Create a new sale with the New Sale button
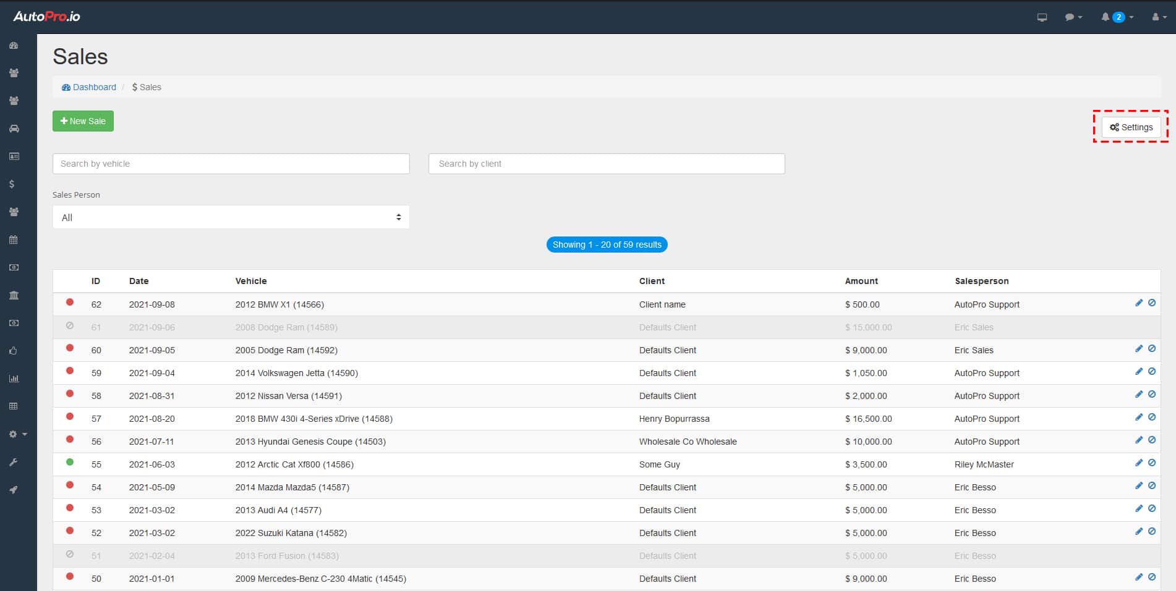This screenshot has width=1176, height=591. [83, 121]
